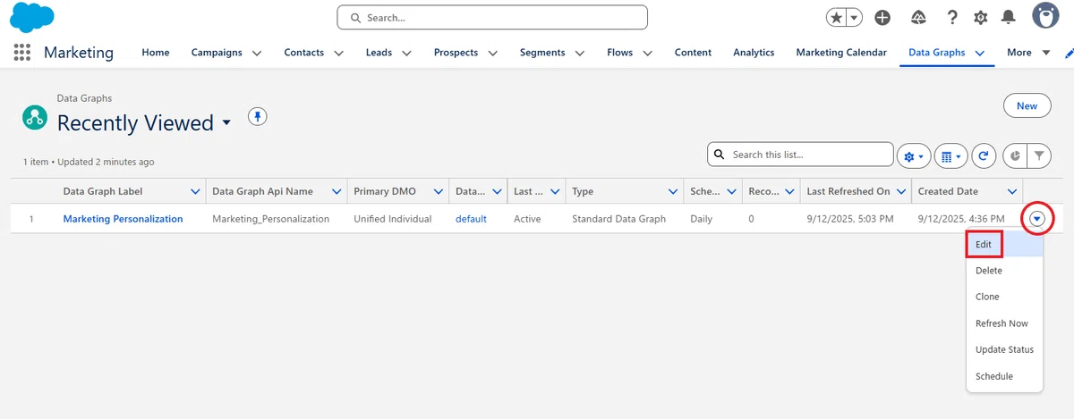Open the More navigation menu
1074x419 pixels.
tap(1028, 53)
